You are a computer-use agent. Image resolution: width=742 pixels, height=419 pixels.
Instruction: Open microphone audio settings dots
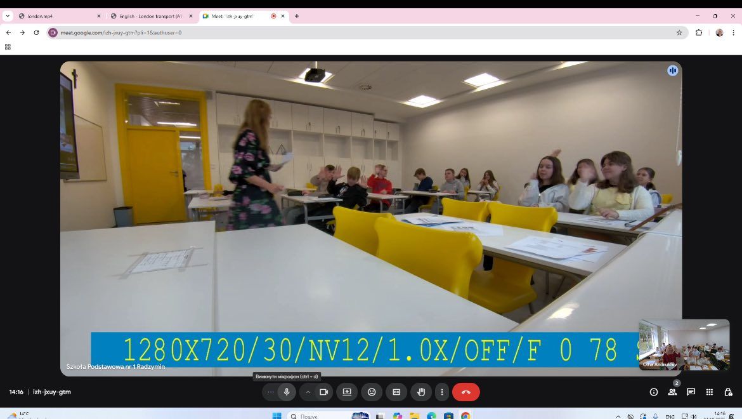(271, 392)
